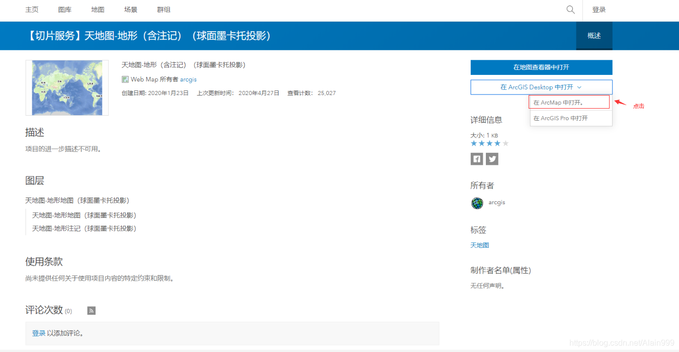This screenshot has height=352, width=679.
Task: Open arcgis owner link beside Web Map
Action: click(x=188, y=79)
